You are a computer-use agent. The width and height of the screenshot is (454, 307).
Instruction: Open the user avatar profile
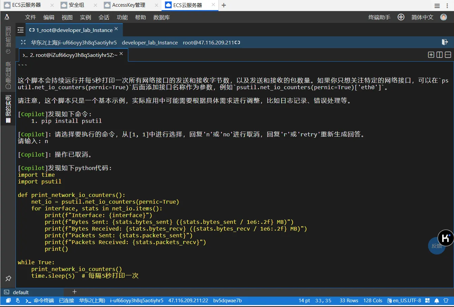pyautogui.click(x=444, y=17)
